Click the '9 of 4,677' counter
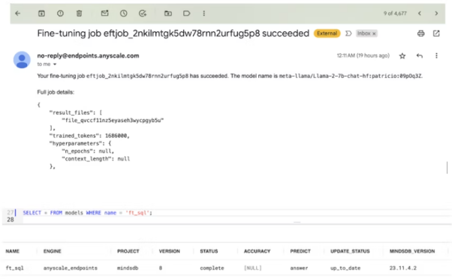 tap(395, 13)
